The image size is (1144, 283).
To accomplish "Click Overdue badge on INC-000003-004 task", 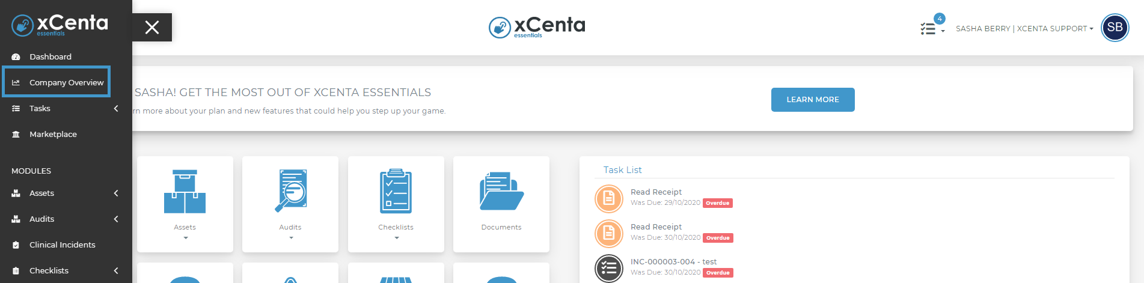I will 718,273.
